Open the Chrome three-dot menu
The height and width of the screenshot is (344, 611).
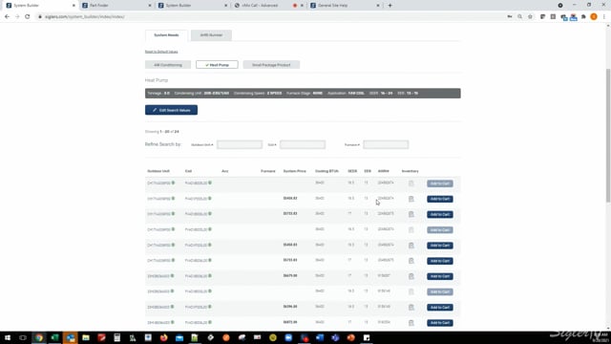click(x=604, y=17)
